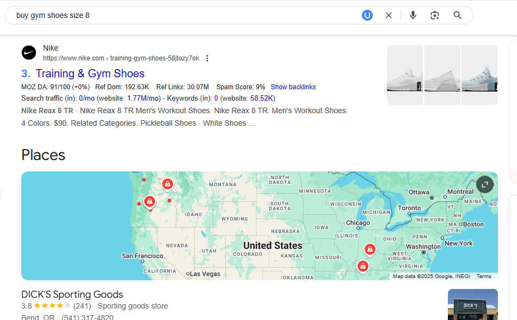The image size is (517, 320).
Task: Click the 1.77M/mo website traffic link
Action: pos(143,98)
